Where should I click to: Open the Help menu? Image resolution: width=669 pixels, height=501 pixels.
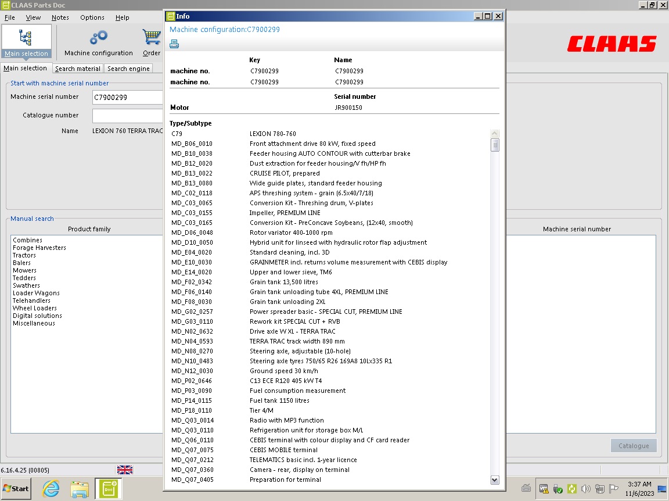point(122,17)
